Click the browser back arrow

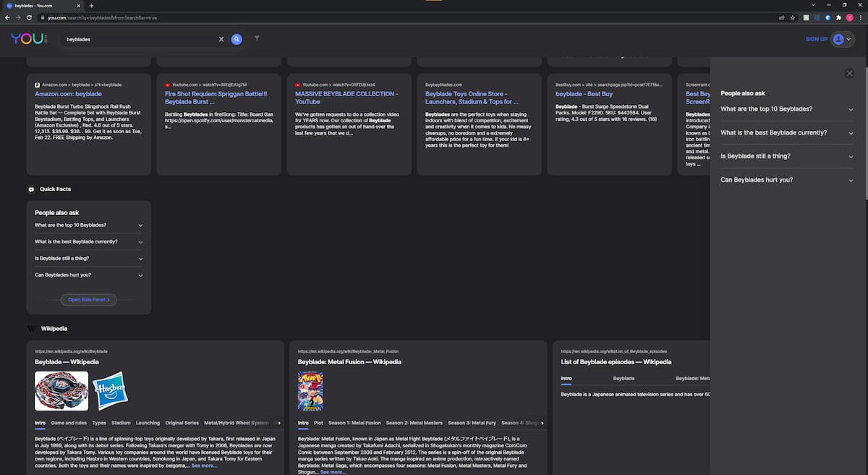click(x=7, y=17)
